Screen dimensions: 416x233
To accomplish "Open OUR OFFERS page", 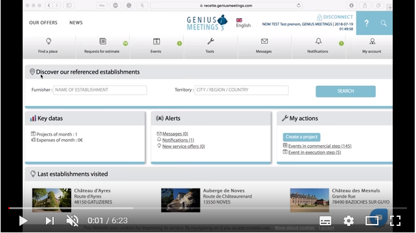I will [x=43, y=23].
